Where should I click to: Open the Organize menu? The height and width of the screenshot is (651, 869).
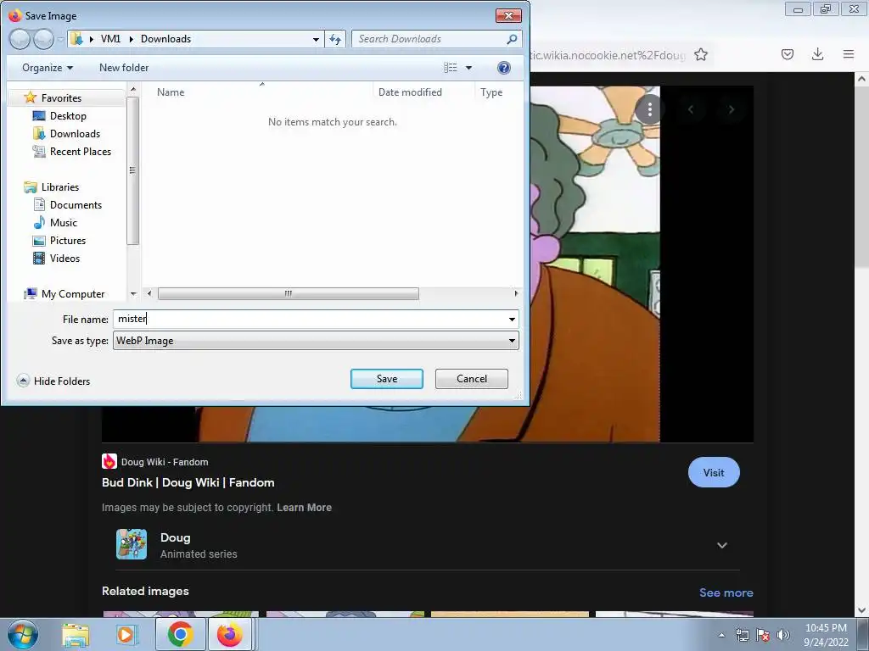[x=48, y=68]
